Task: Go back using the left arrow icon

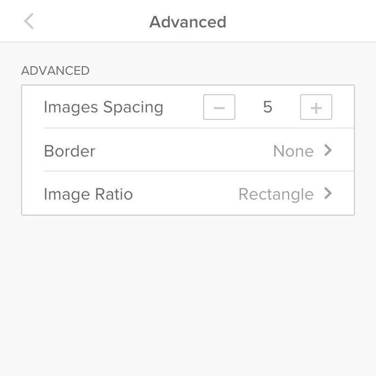Action: click(29, 22)
